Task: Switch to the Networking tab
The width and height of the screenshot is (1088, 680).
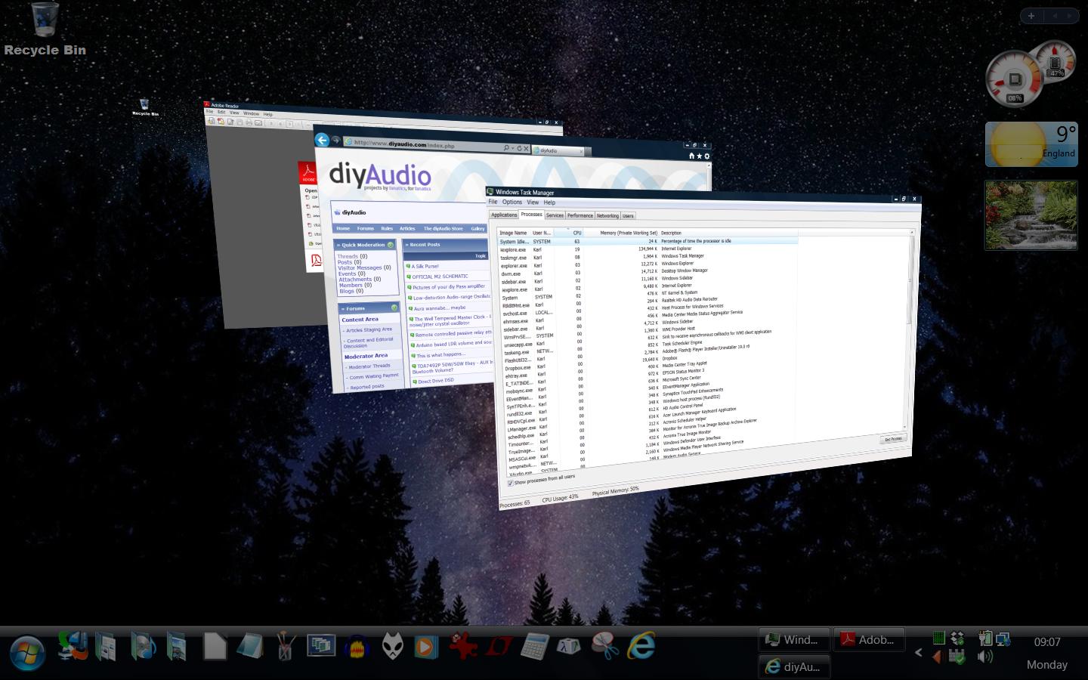Action: [607, 215]
